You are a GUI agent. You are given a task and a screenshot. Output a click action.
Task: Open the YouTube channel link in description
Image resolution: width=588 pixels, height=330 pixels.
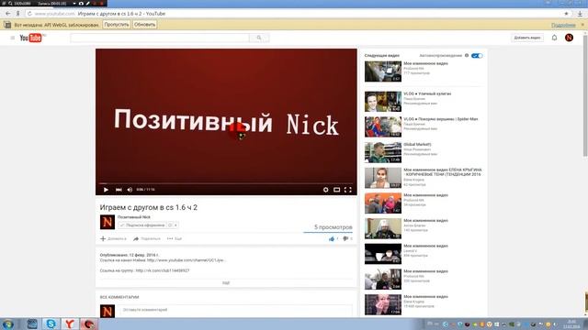pos(186,260)
